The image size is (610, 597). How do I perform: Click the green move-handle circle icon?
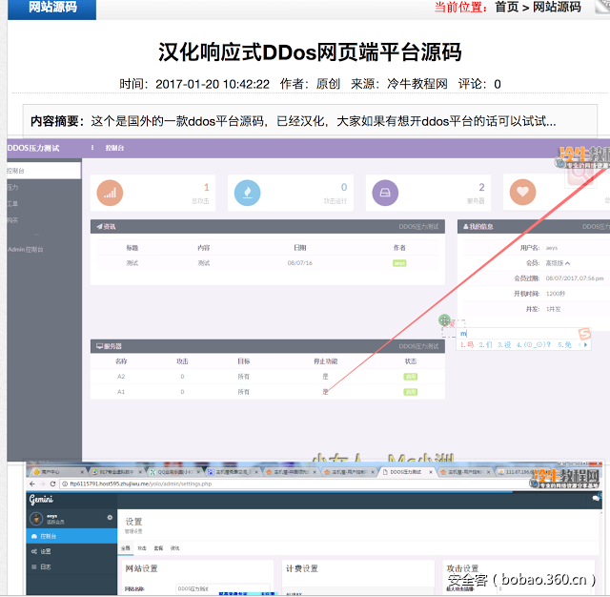(x=444, y=320)
